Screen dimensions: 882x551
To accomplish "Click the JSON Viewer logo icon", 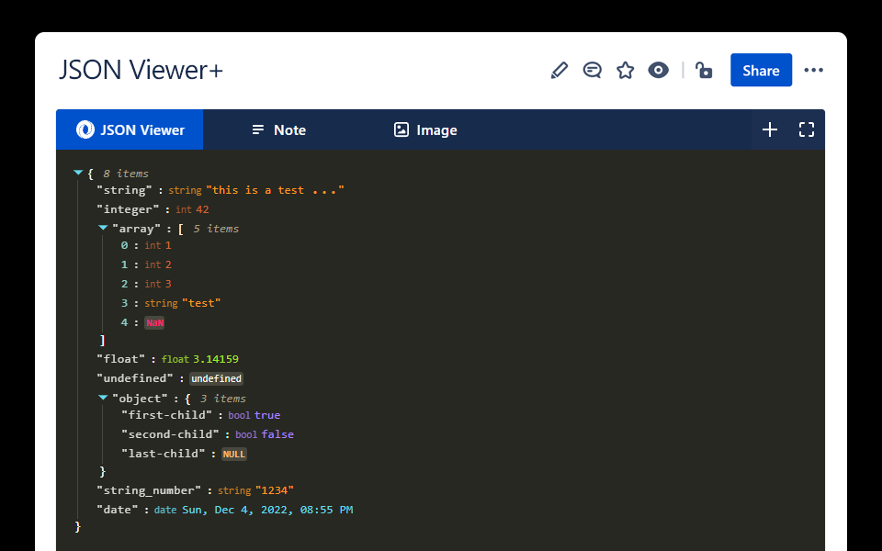I will 85,129.
